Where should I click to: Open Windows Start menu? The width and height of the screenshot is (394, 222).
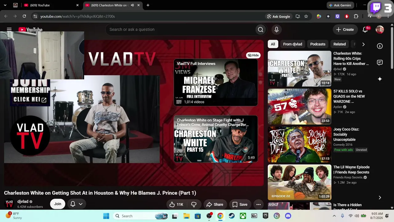coord(106,216)
